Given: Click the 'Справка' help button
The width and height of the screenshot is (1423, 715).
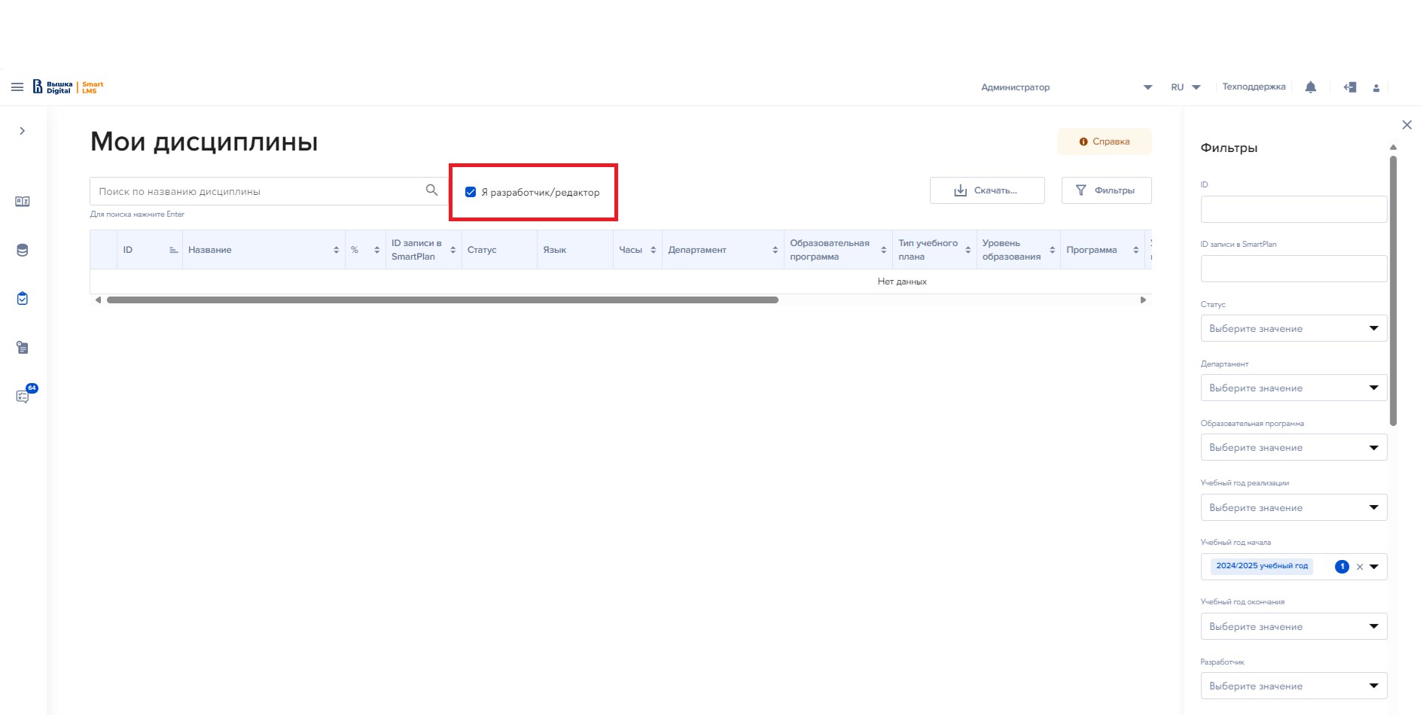Looking at the screenshot, I should click(x=1104, y=141).
